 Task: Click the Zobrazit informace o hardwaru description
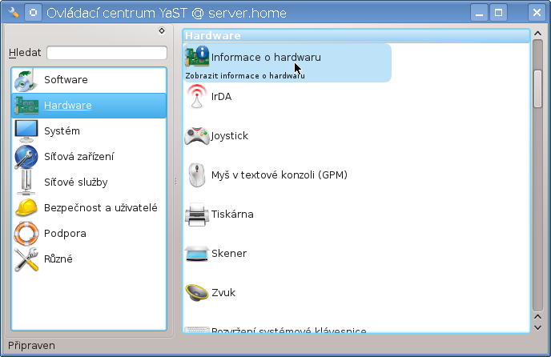click(x=245, y=76)
